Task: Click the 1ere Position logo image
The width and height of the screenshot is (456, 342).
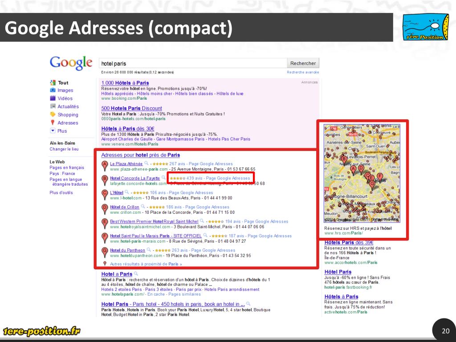Action: (426, 27)
